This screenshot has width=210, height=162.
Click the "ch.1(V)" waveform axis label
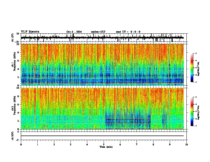(x=13, y=38)
